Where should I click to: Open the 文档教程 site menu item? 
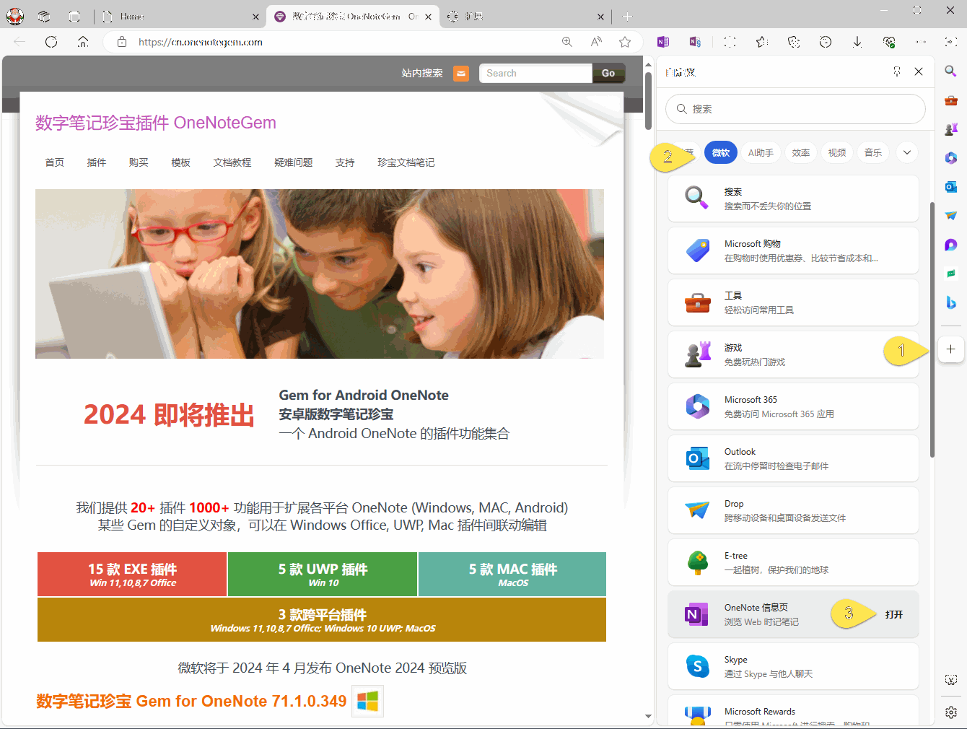[232, 162]
